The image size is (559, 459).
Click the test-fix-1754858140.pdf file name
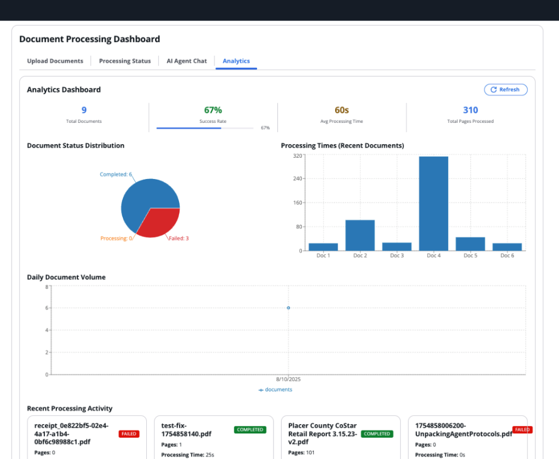click(186, 430)
